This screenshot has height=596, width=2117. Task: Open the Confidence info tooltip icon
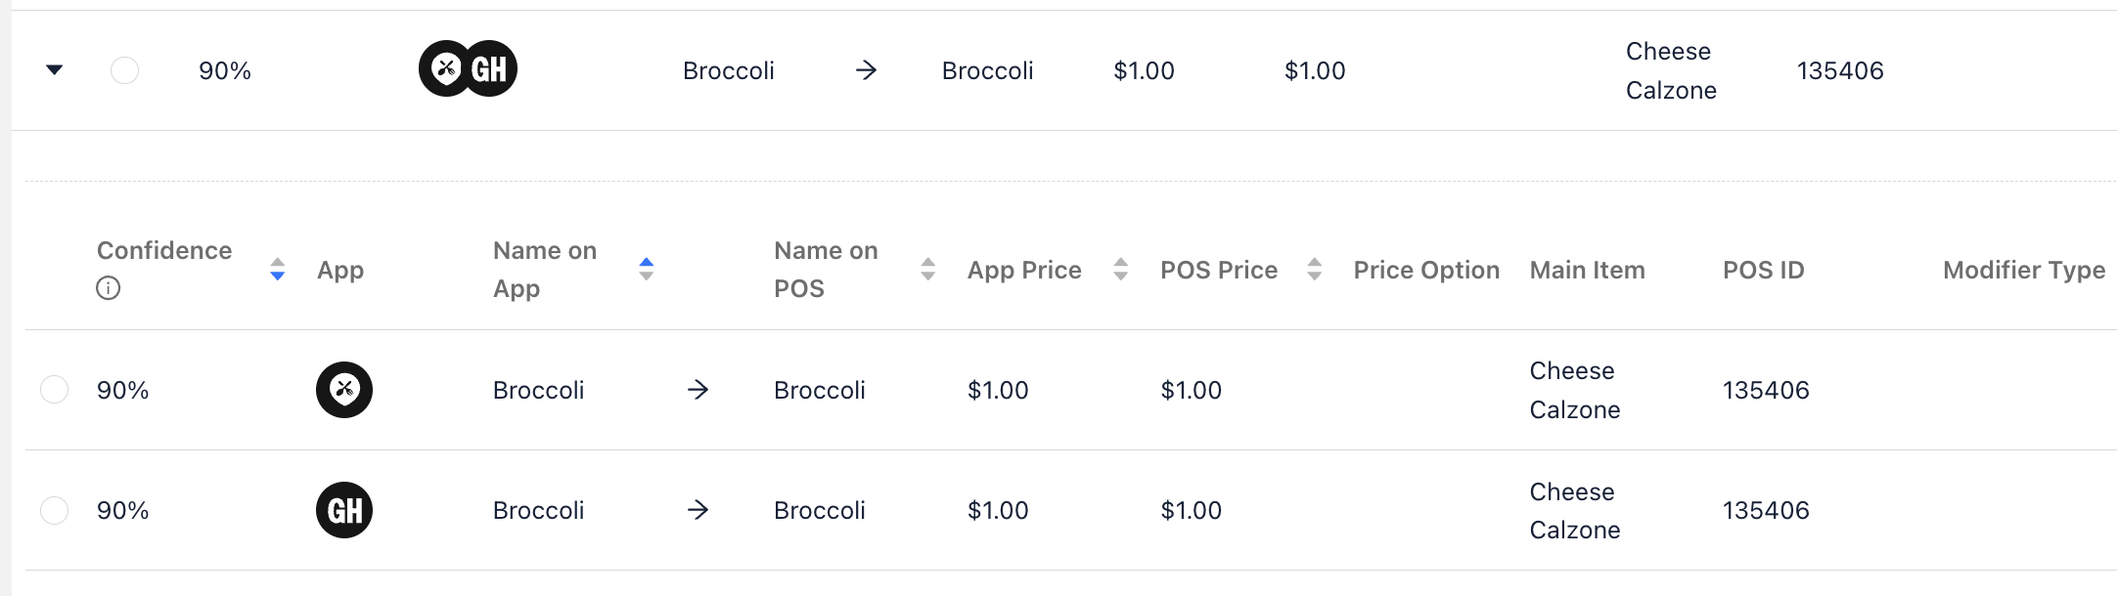(x=109, y=288)
